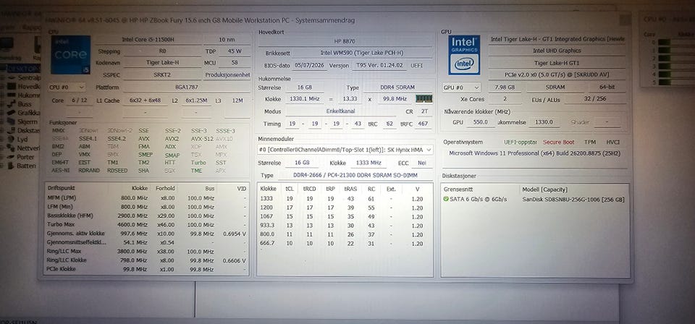Click the Buss tree icon in main window
695x324 pixels.
(x=11, y=104)
